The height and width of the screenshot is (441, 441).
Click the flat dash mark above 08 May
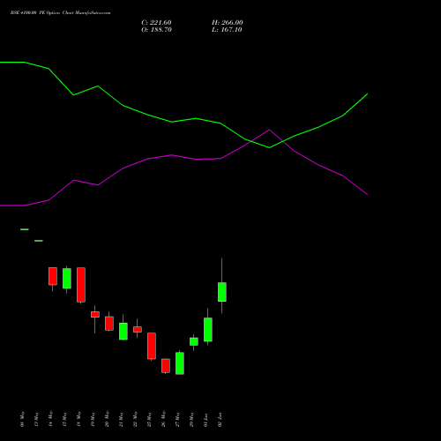point(25,229)
